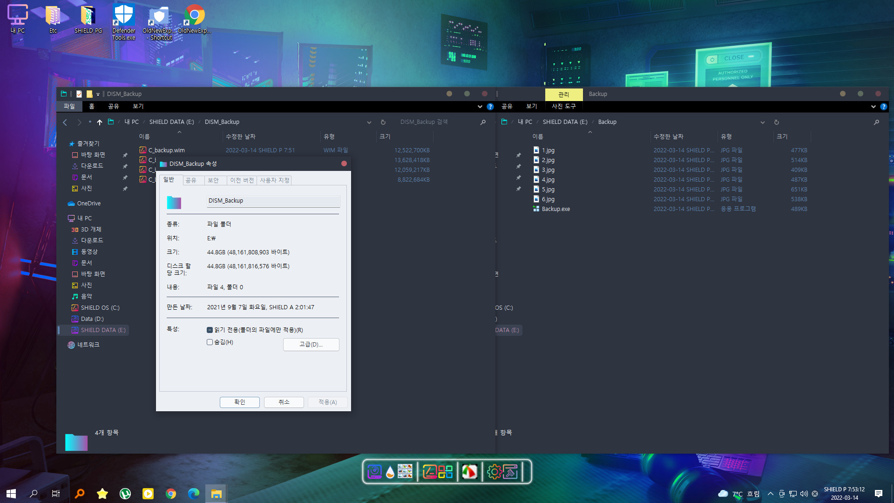Close the DISM_Backup 속성 dialog
The width and height of the screenshot is (894, 503).
[x=344, y=164]
